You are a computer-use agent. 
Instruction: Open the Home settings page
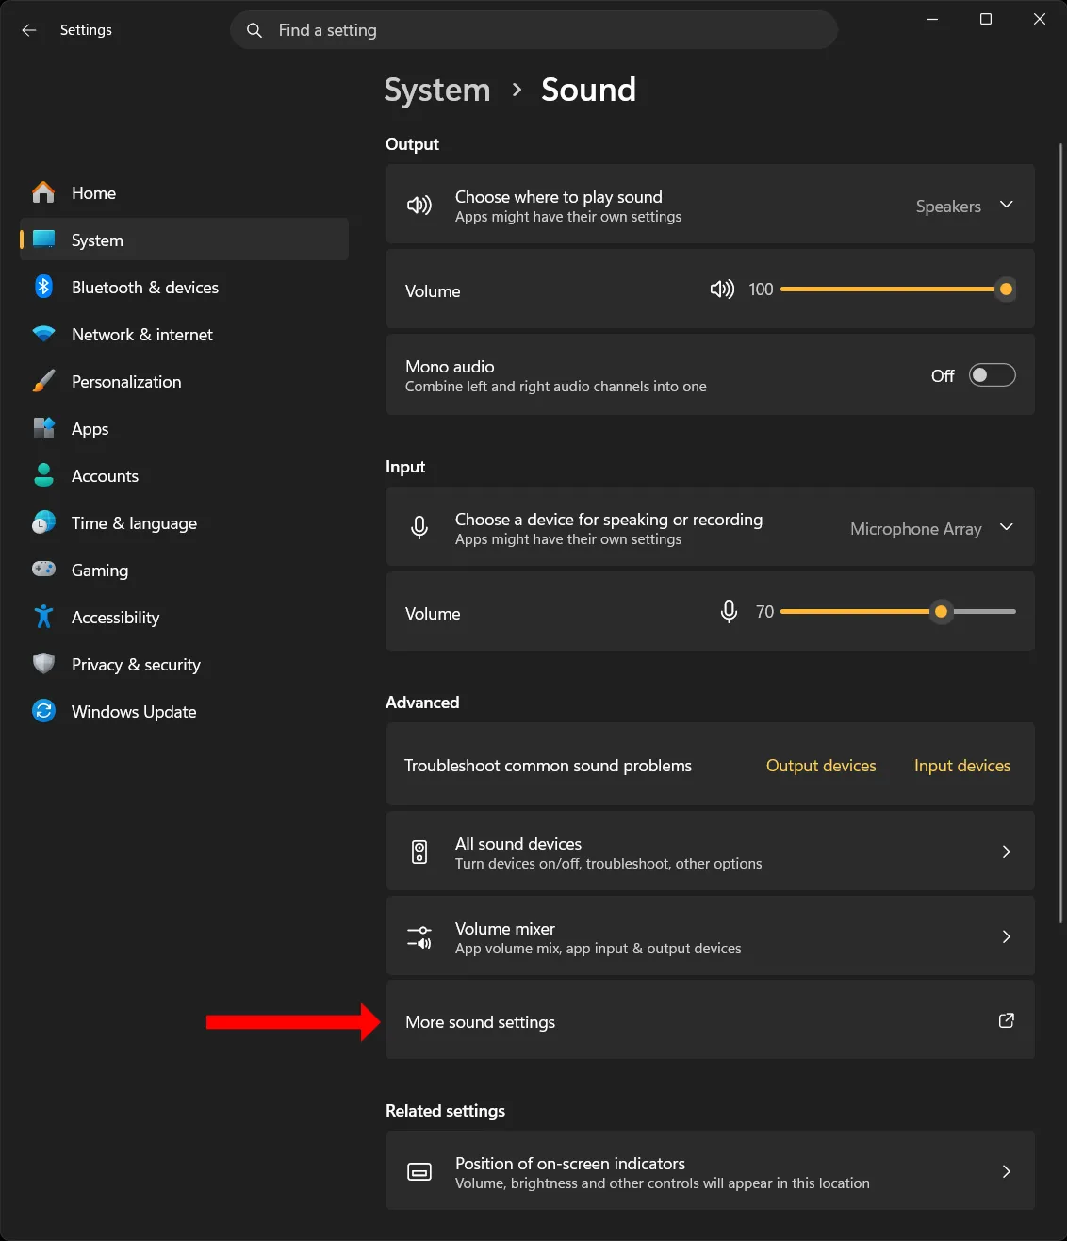click(x=184, y=192)
